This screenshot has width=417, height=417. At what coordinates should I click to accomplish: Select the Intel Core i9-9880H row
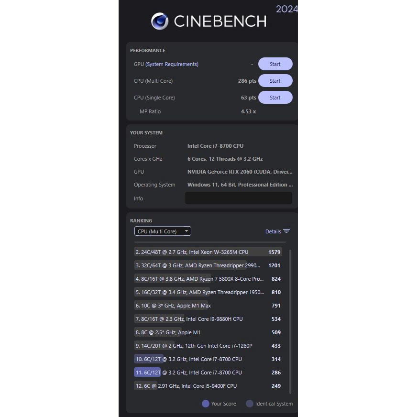(208, 319)
